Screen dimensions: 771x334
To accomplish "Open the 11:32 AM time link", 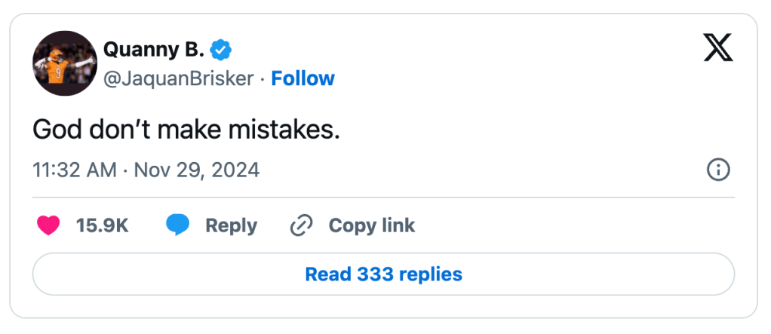I will pyautogui.click(x=74, y=170).
